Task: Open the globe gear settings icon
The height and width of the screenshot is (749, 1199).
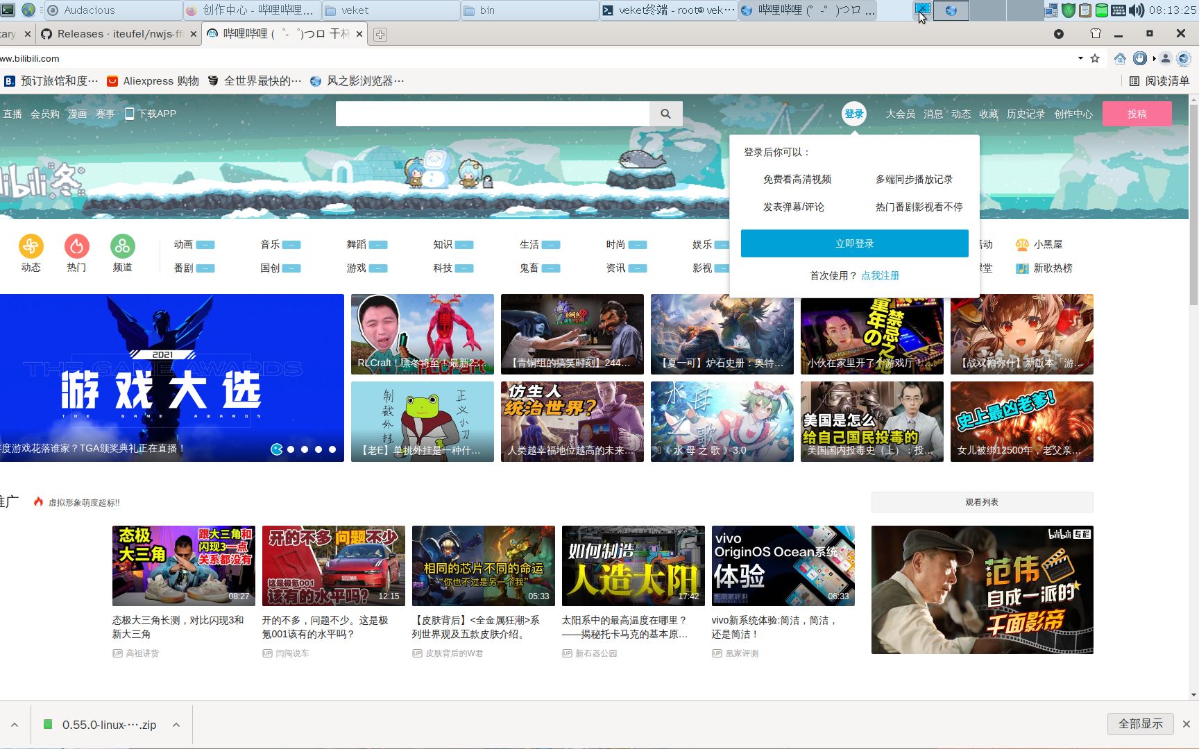Action: coord(1183,58)
